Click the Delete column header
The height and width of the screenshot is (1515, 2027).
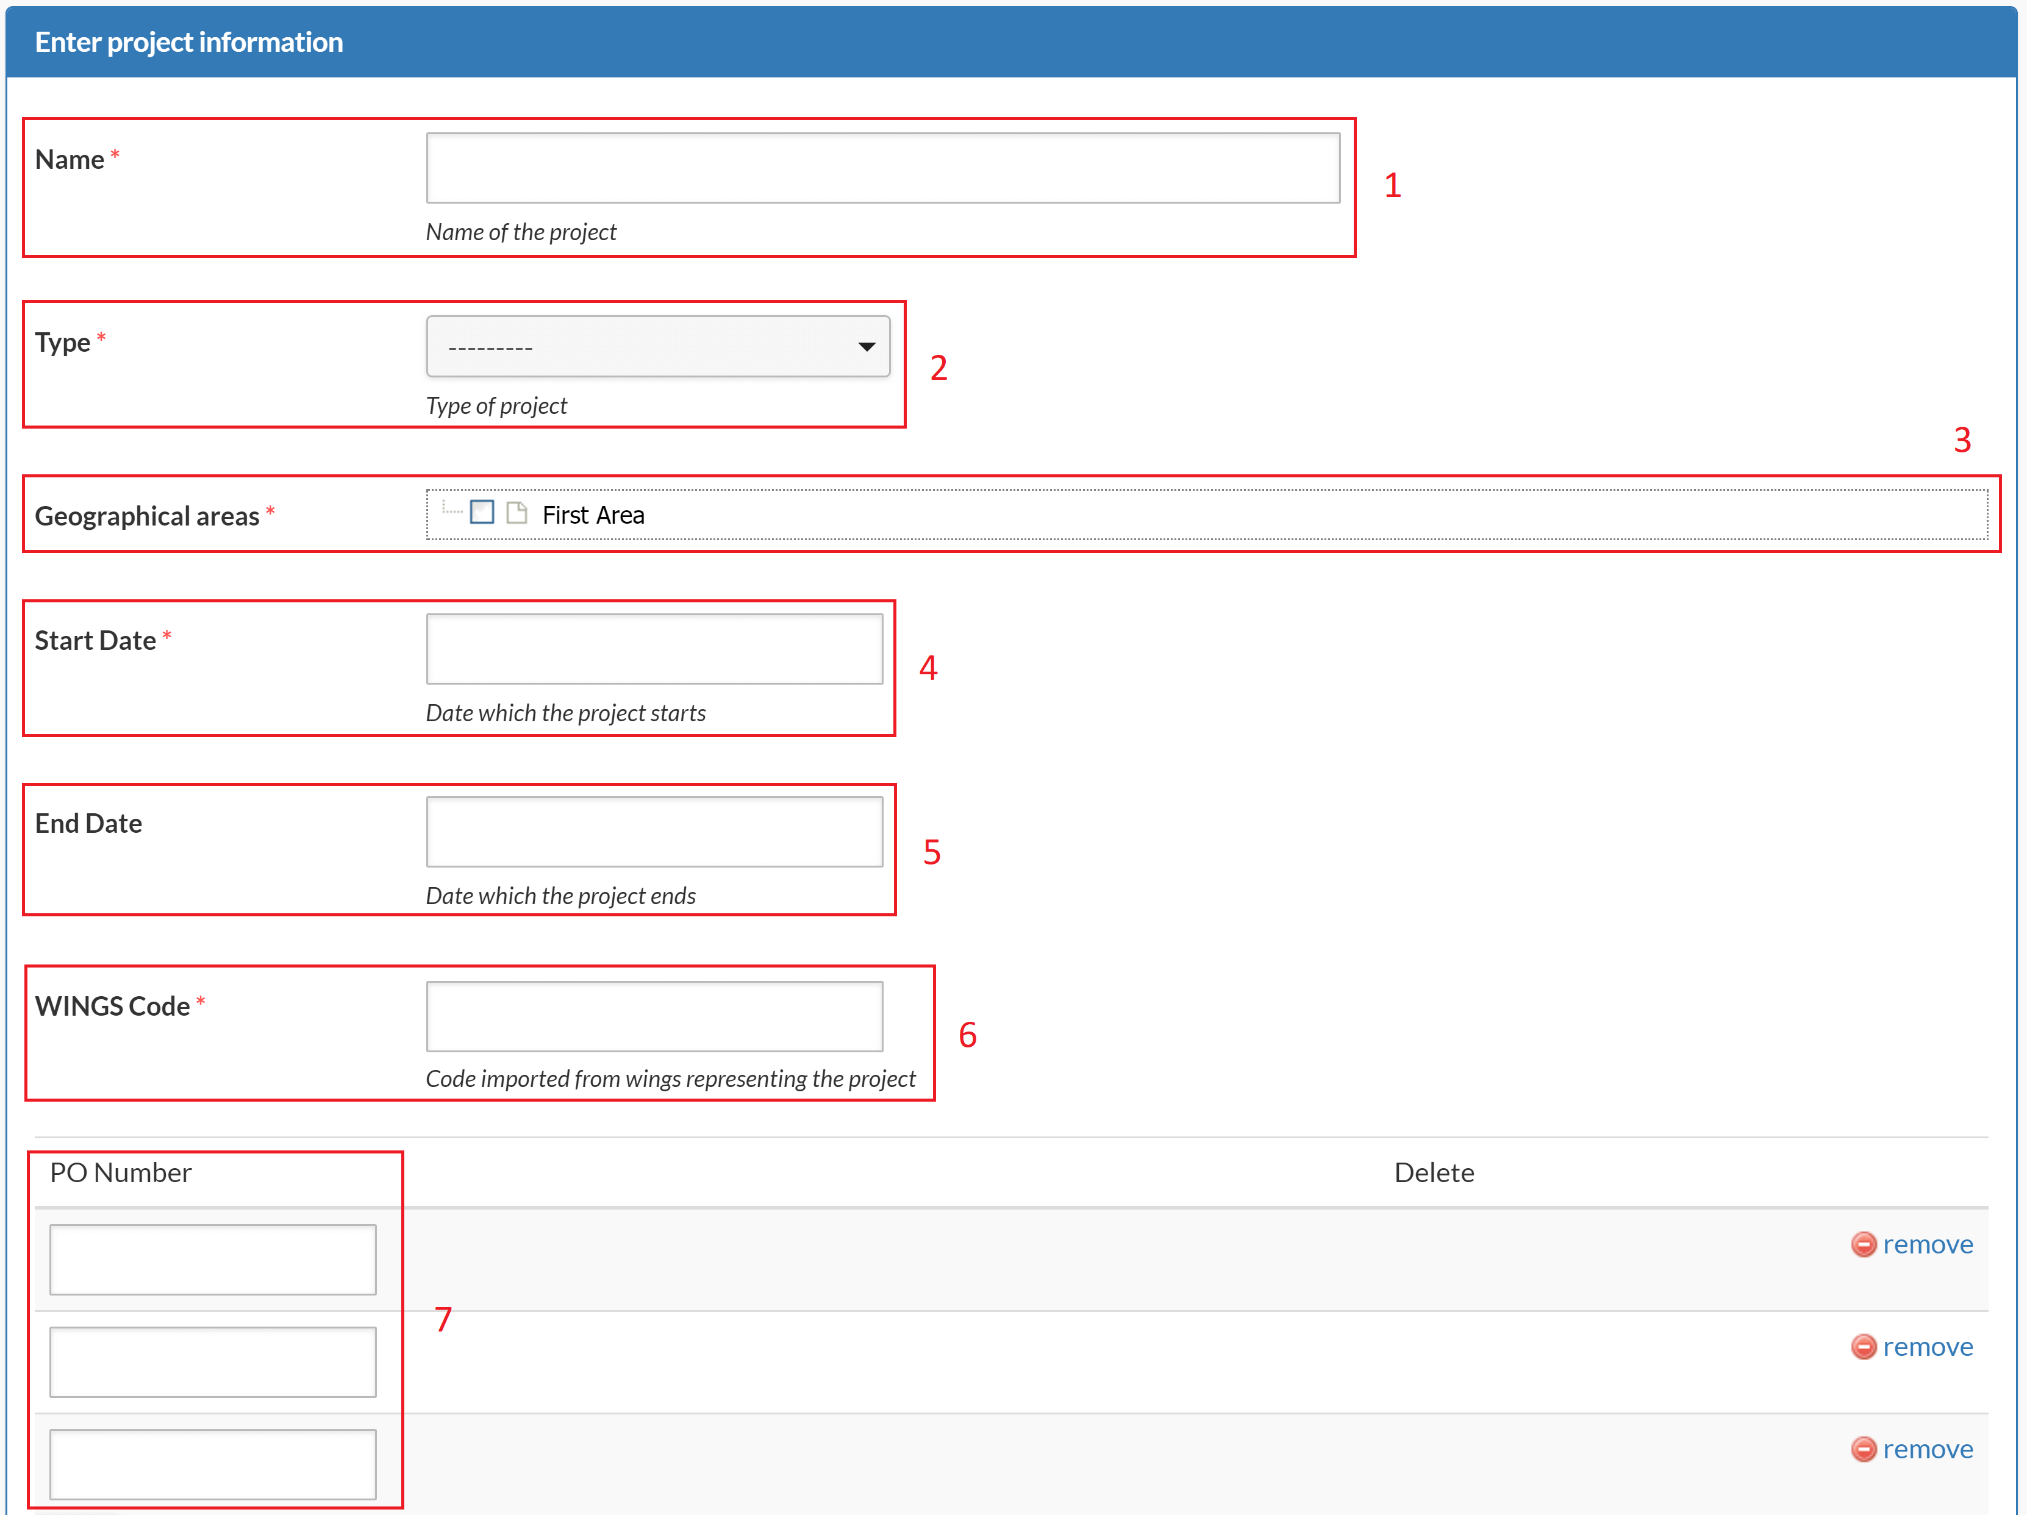click(x=1433, y=1172)
